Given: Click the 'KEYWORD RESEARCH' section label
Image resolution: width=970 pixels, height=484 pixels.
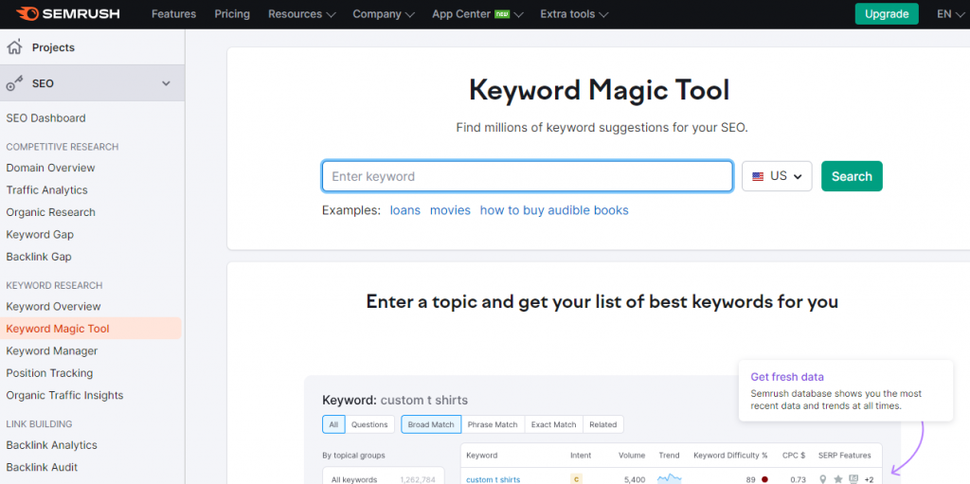Looking at the screenshot, I should [54, 285].
